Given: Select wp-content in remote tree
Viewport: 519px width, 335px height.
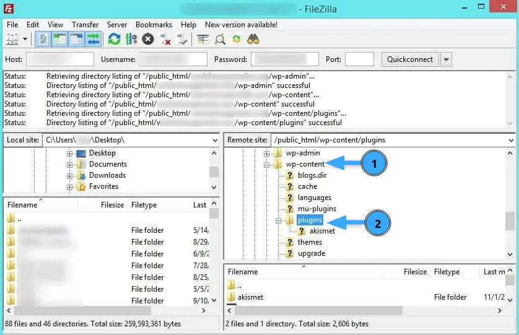Looking at the screenshot, I should coord(305,164).
